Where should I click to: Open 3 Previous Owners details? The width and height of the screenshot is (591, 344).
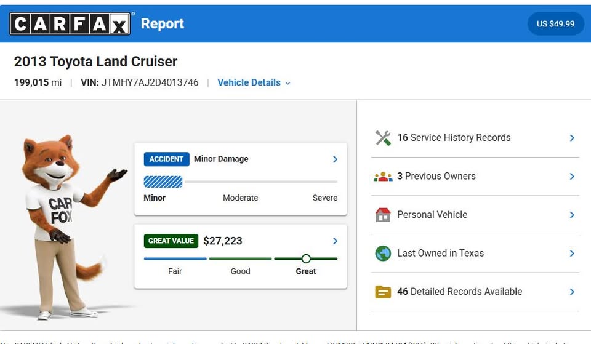coord(475,177)
